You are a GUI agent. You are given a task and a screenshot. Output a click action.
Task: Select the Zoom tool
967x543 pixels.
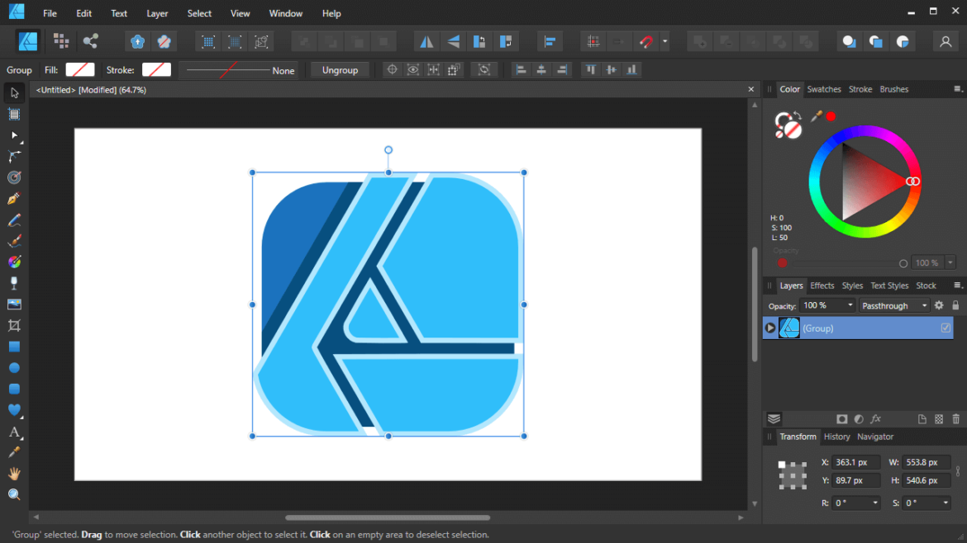[14, 493]
